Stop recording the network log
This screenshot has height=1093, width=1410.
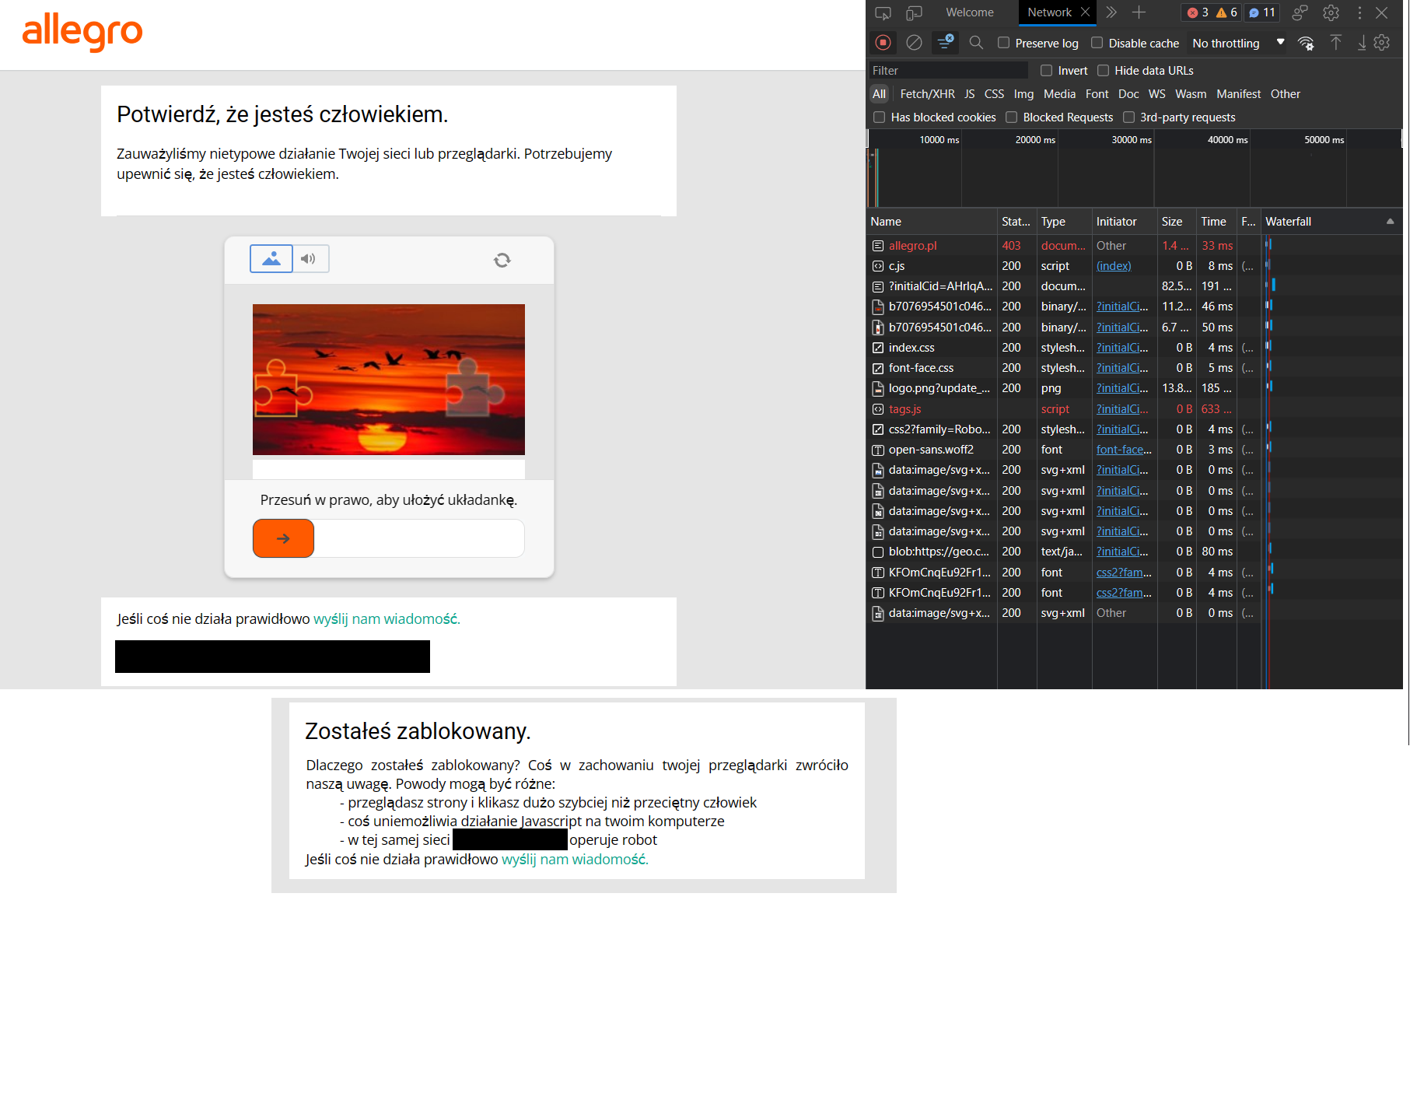[x=883, y=43]
